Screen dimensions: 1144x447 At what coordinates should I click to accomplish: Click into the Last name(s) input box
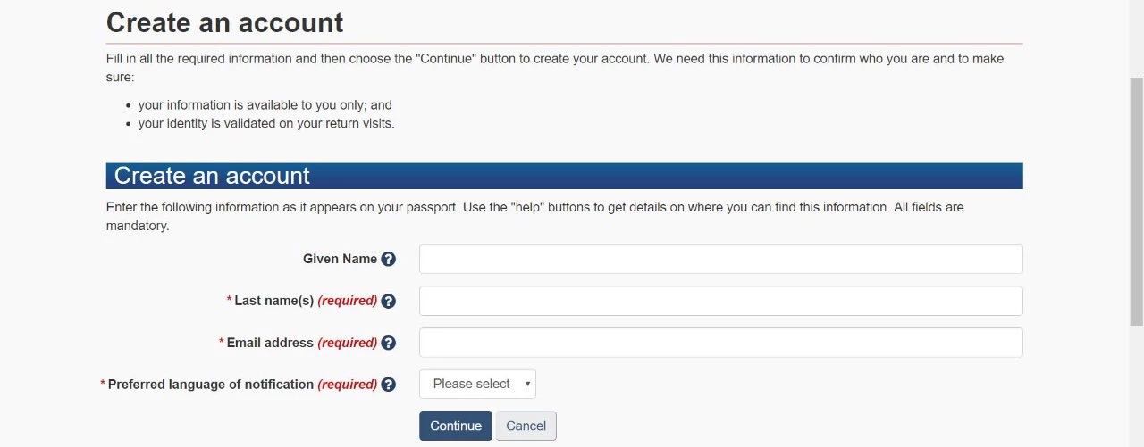720,301
